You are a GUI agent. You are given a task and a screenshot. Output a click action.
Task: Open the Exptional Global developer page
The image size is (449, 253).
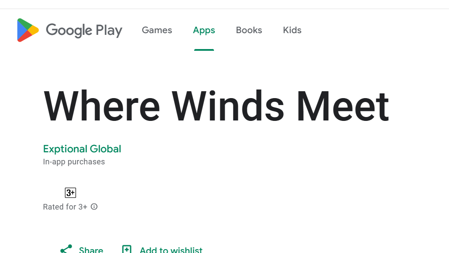[82, 149]
